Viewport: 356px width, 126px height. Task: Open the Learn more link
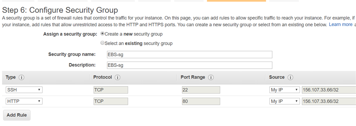click(x=341, y=25)
